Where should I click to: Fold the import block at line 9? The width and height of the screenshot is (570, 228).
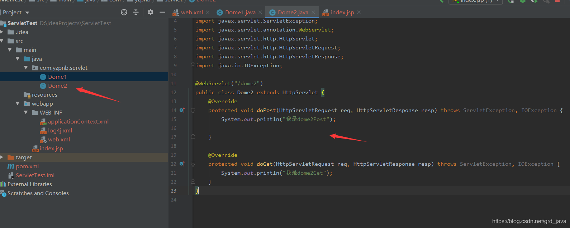tap(193, 66)
